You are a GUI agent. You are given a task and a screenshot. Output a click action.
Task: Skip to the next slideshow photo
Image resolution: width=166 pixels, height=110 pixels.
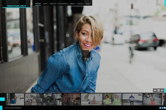pos(162,90)
